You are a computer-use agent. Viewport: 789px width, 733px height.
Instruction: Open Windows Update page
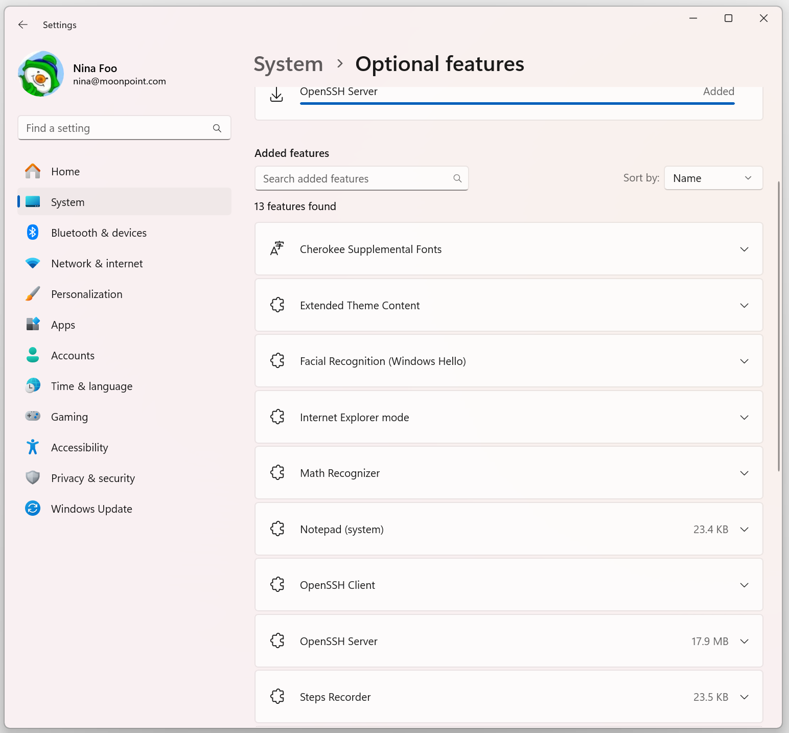pyautogui.click(x=124, y=509)
